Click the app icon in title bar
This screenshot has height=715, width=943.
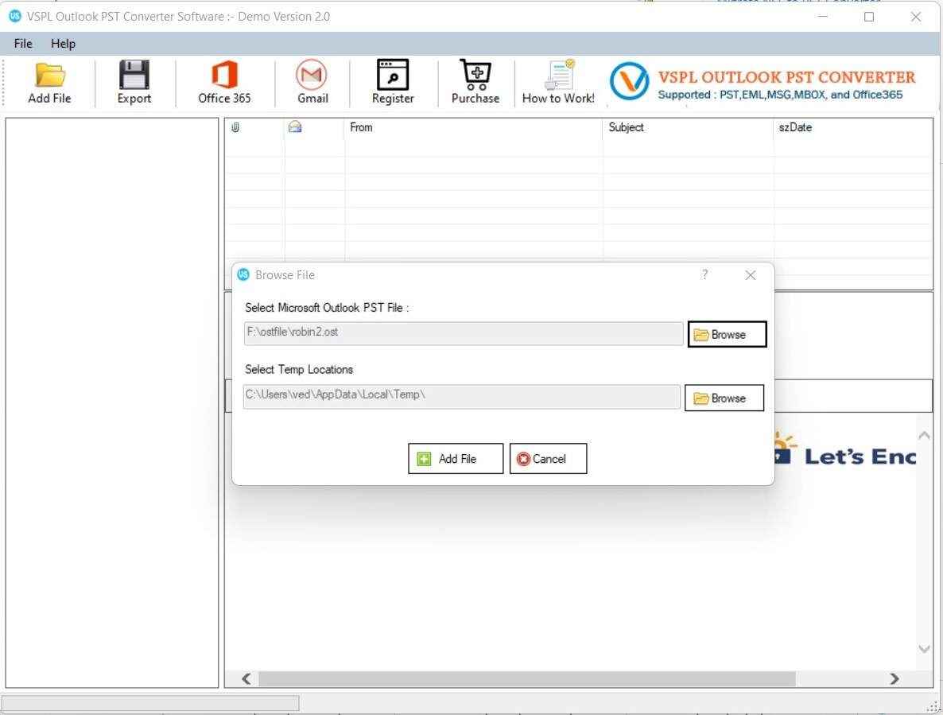(15, 16)
